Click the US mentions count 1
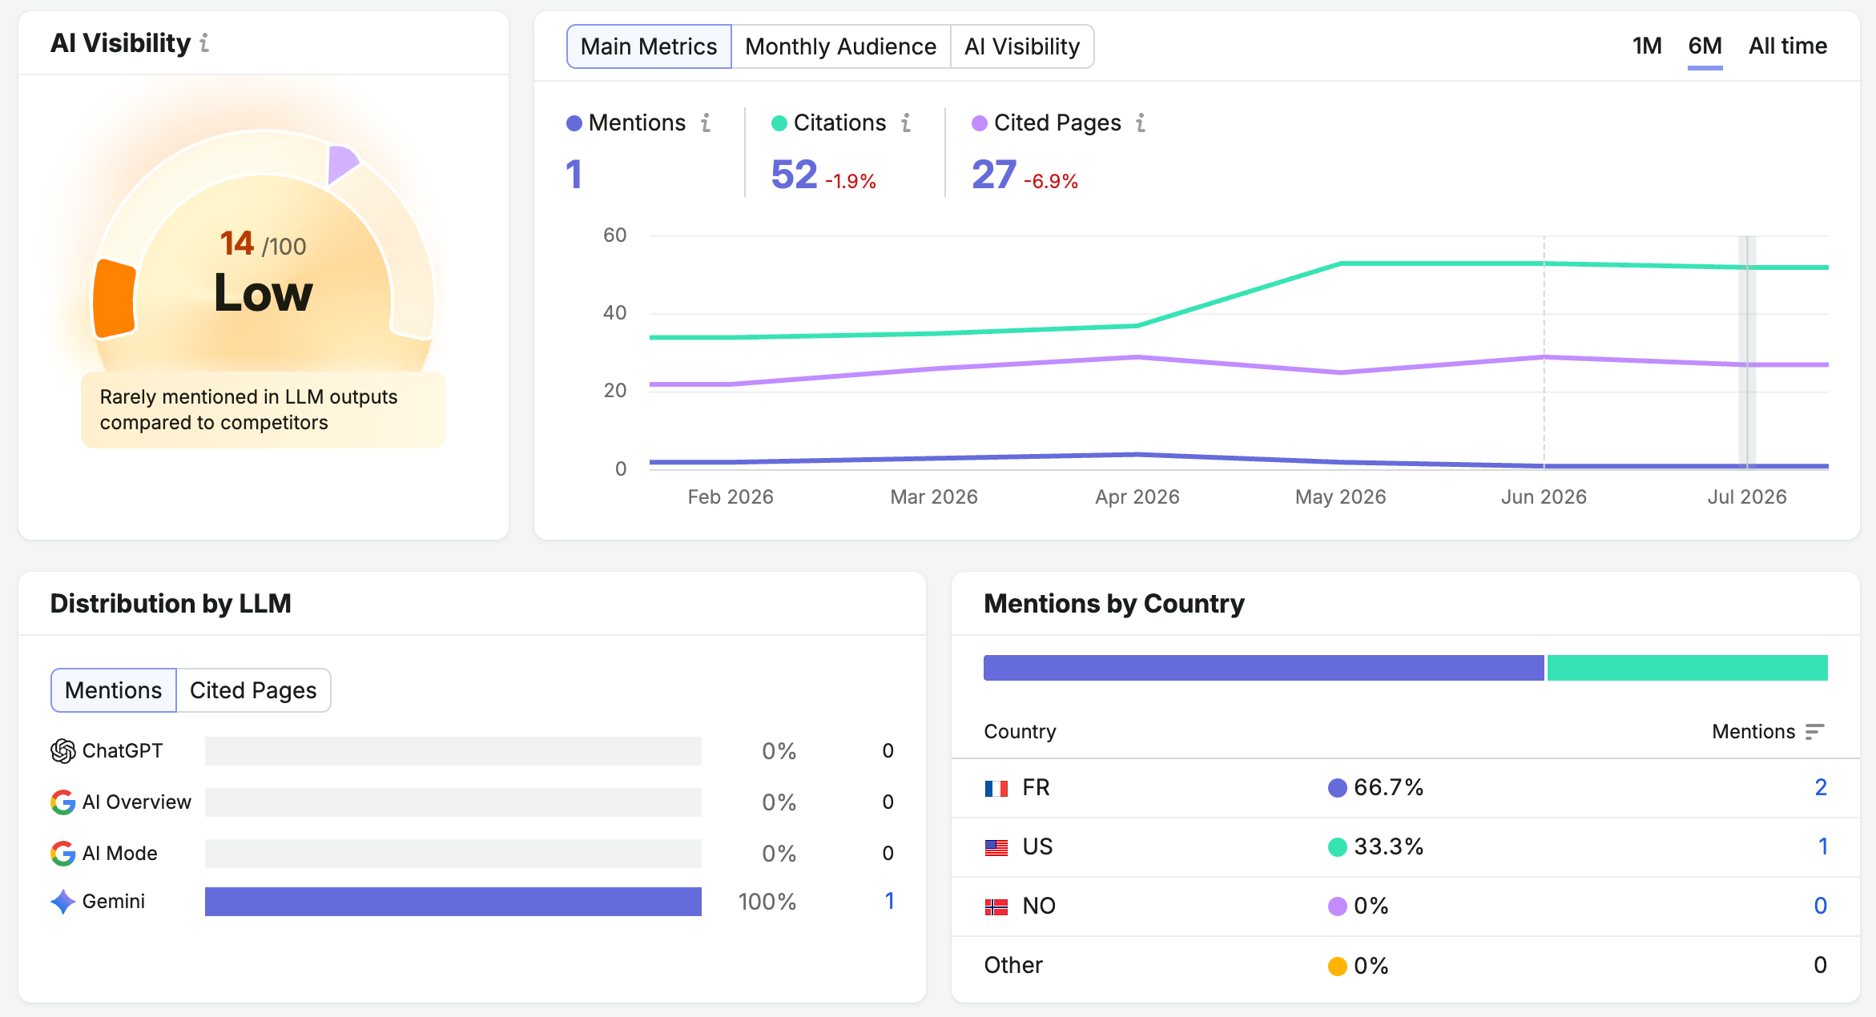 pos(1822,847)
